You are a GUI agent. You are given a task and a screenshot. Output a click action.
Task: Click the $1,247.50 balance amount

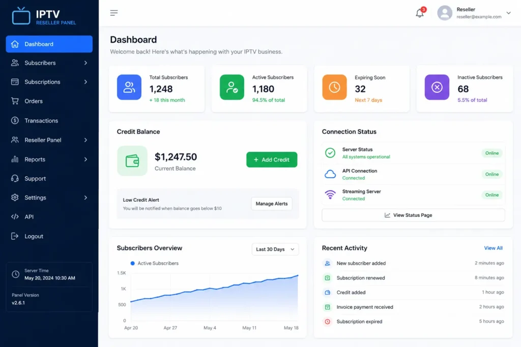(x=176, y=156)
